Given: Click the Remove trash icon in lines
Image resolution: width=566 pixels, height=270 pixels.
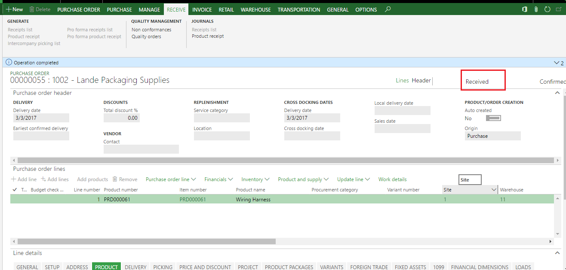Looking at the screenshot, I should [115, 179].
